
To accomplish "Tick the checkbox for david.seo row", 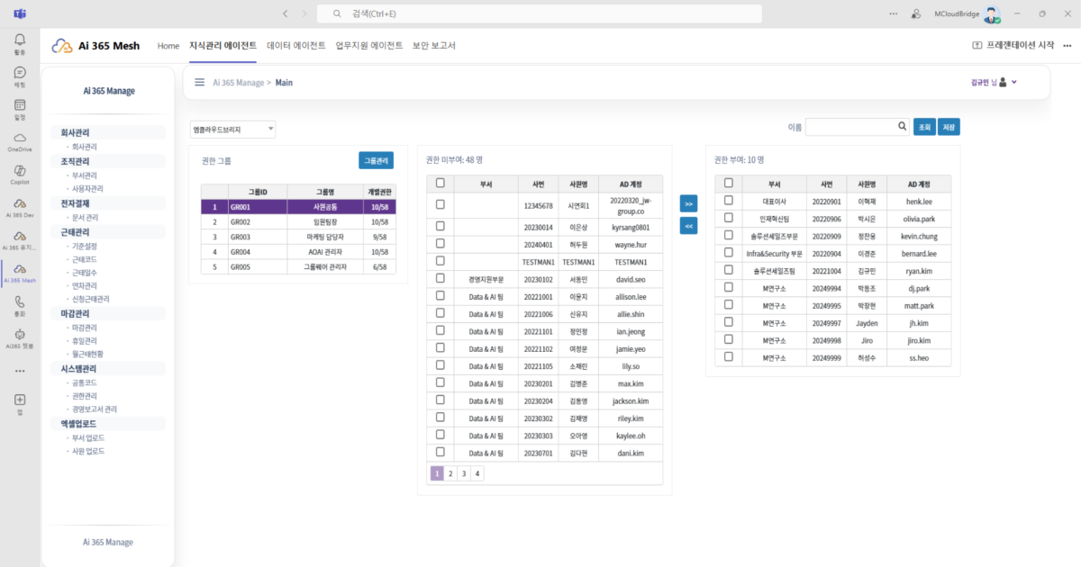I will (440, 278).
